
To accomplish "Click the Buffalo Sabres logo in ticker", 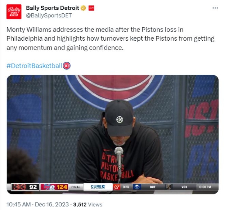I will point(137,187).
